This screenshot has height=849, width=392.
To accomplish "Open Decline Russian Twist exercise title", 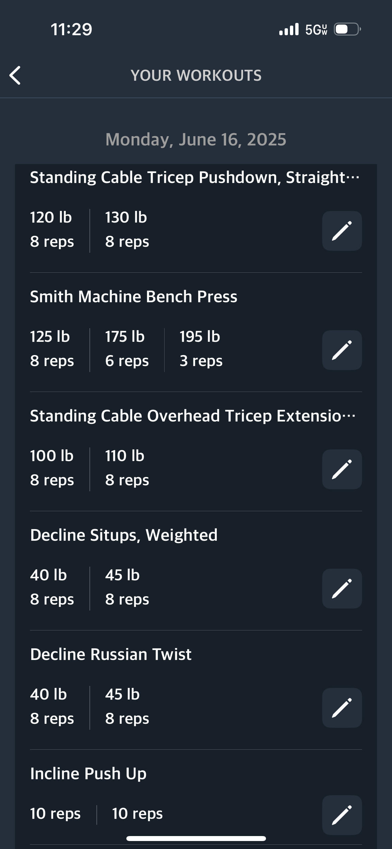I will tap(111, 654).
